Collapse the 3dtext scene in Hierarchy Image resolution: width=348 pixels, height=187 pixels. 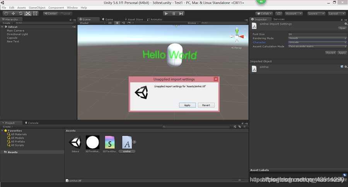[x=2, y=27]
